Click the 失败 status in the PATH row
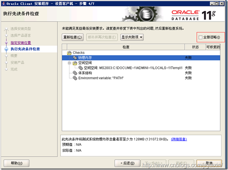 tap(188, 78)
